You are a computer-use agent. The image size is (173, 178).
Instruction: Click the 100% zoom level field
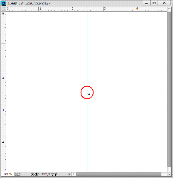pos(8,174)
